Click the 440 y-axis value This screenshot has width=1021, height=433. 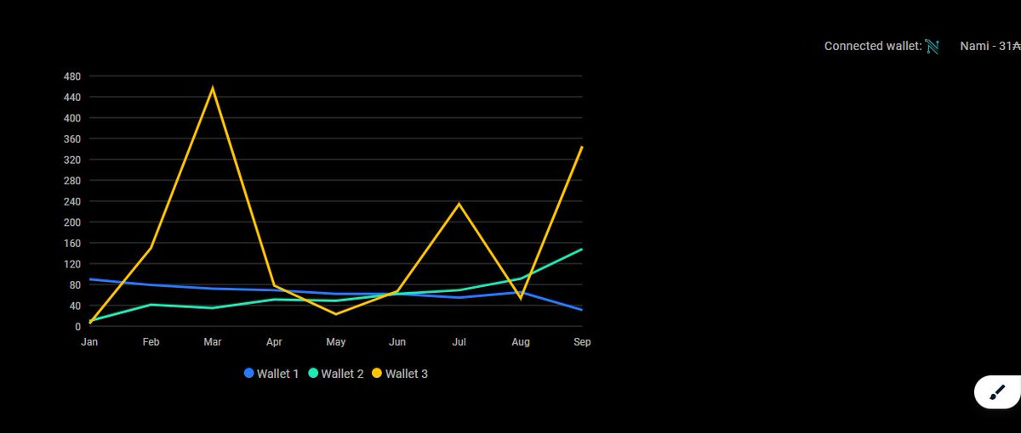point(72,98)
